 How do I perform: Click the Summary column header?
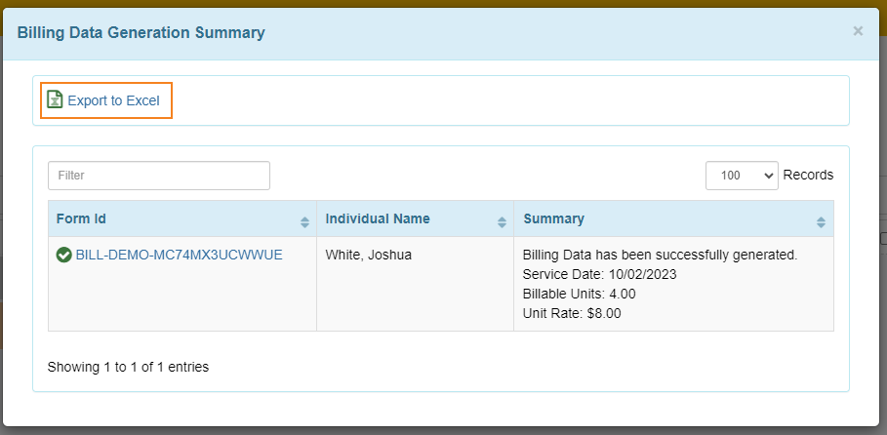[x=673, y=218]
